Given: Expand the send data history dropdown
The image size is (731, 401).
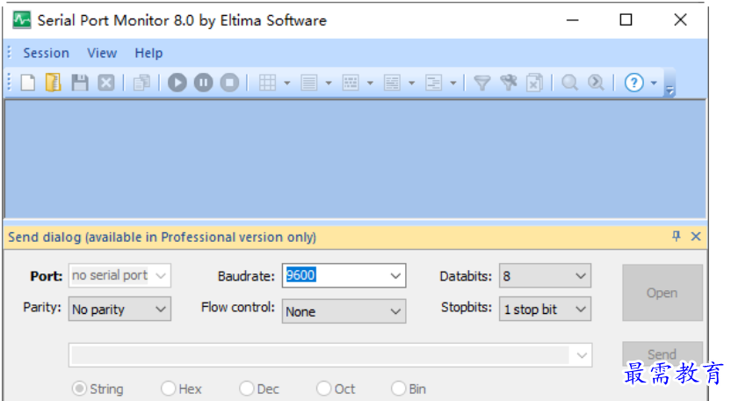Looking at the screenshot, I should [x=582, y=355].
